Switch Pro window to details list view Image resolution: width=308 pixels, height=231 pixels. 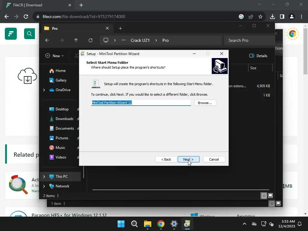coord(264,196)
